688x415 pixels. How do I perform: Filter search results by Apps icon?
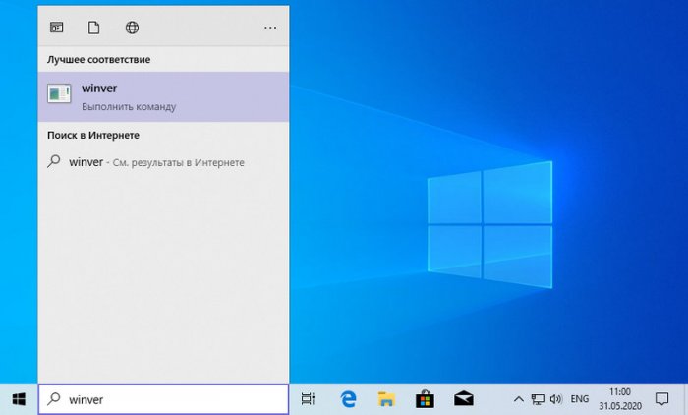[x=57, y=28]
